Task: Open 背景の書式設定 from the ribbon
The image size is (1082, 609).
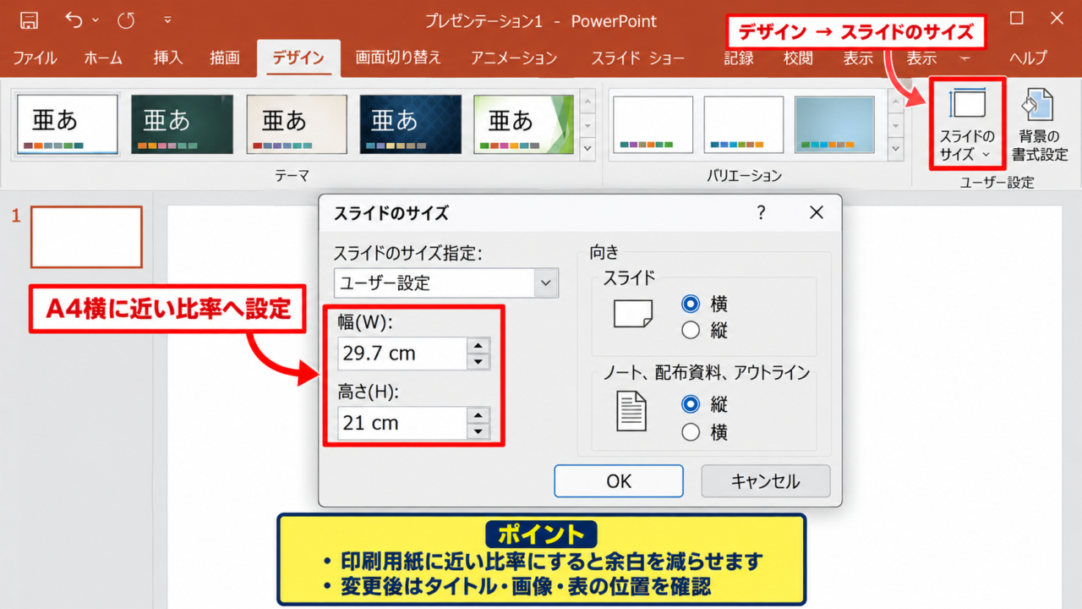Action: 1040,123
